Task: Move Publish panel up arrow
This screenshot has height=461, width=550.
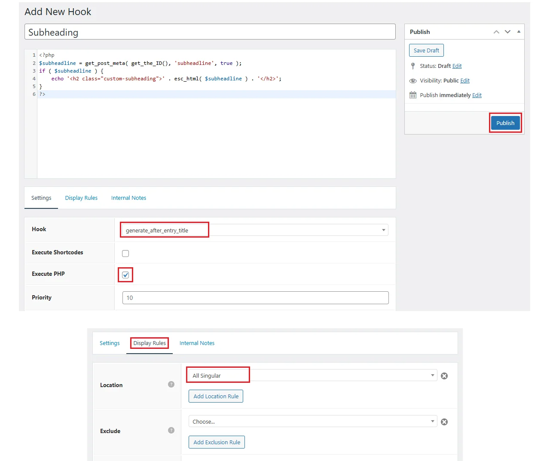Action: coord(496,32)
